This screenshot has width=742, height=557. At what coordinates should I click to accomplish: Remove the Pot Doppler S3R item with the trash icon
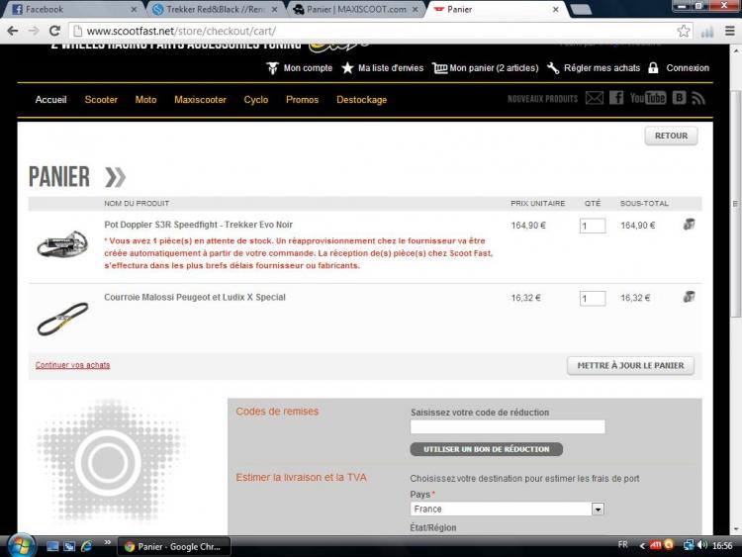[x=689, y=225]
